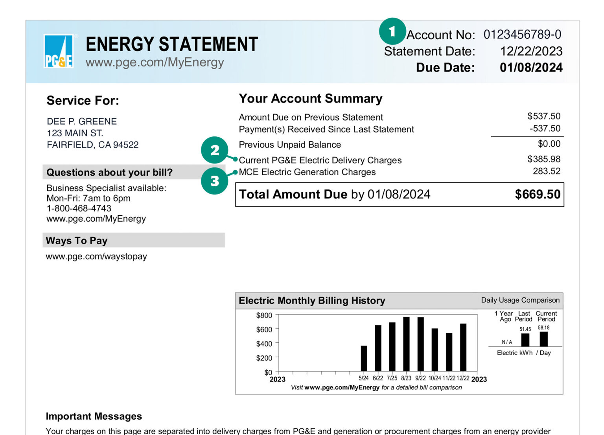Open the www.pge.com/waystopay link
604x435 pixels.
96,257
